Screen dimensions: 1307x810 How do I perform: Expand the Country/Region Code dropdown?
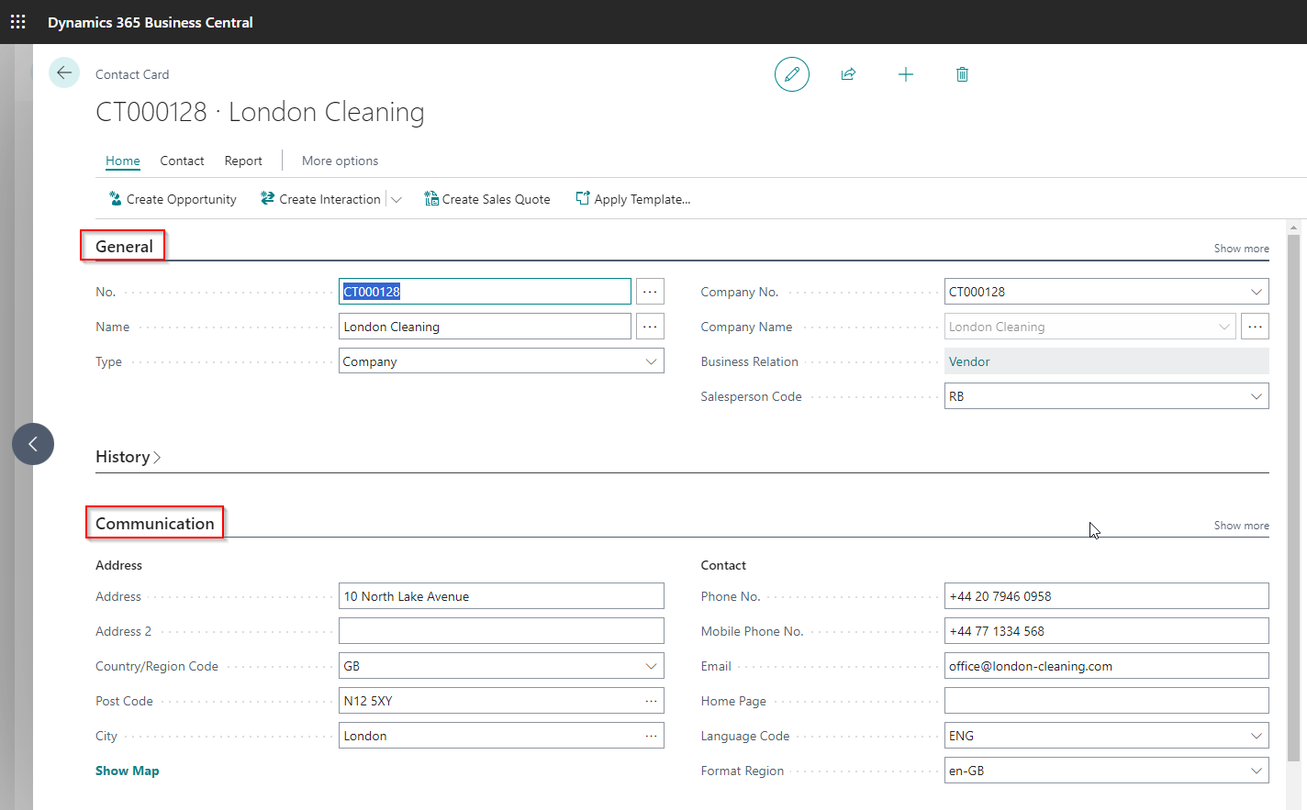651,666
